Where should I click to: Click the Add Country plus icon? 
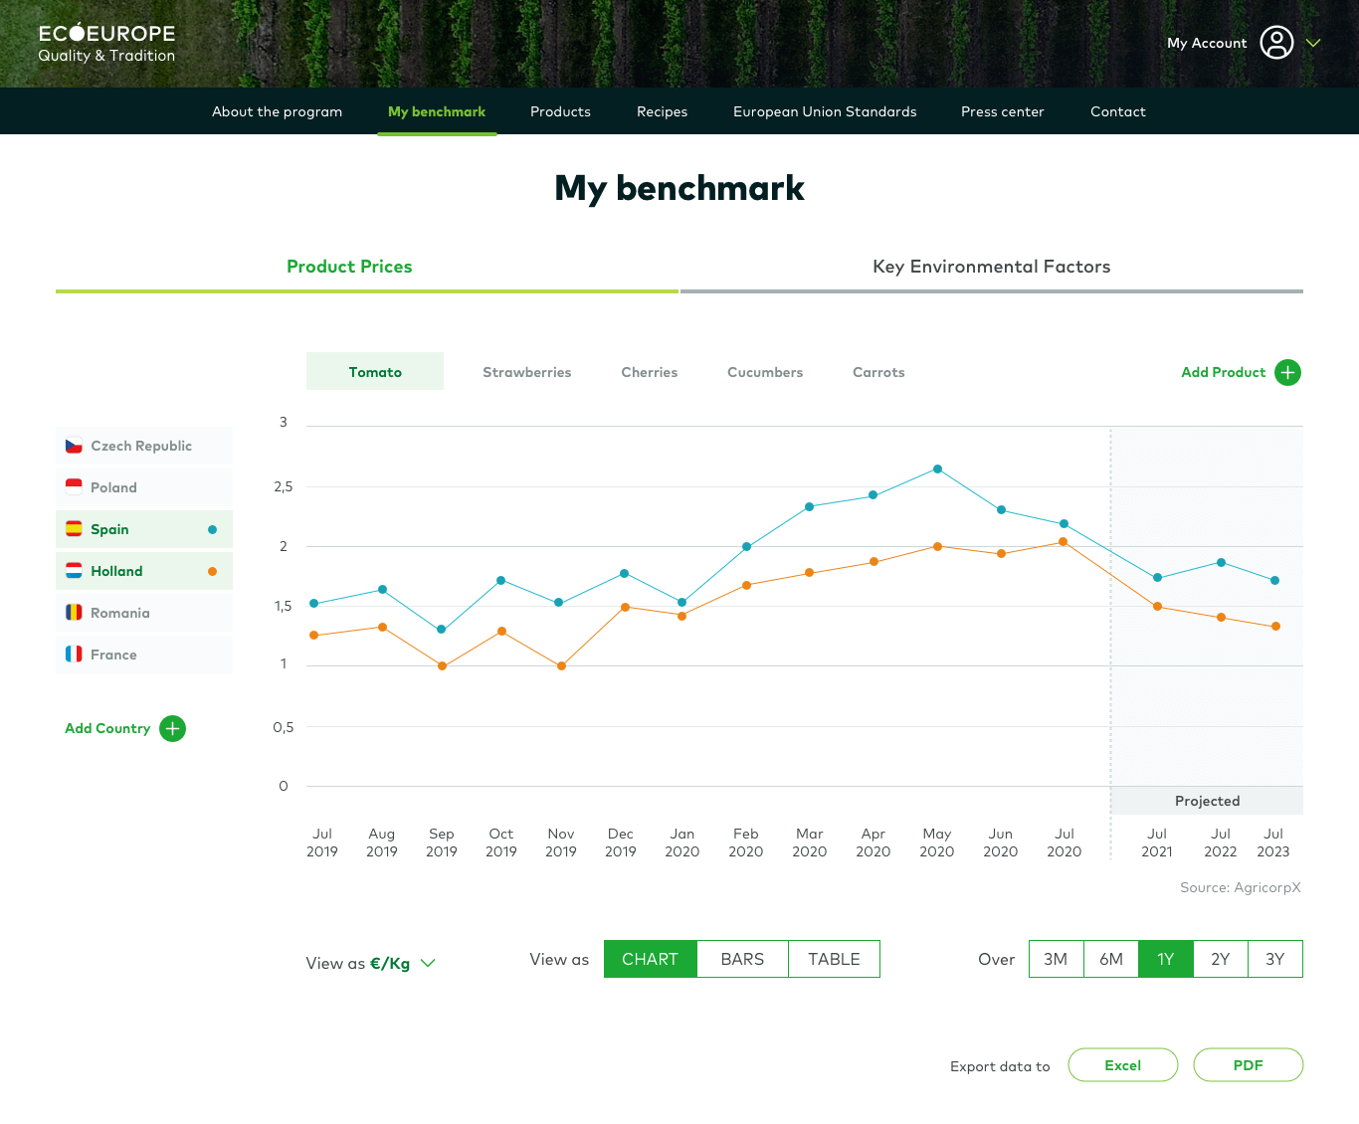point(172,728)
